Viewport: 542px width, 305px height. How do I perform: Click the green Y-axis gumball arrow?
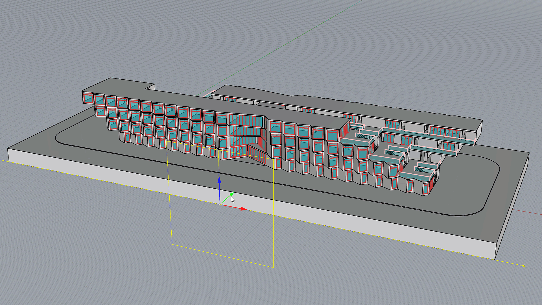click(x=231, y=195)
